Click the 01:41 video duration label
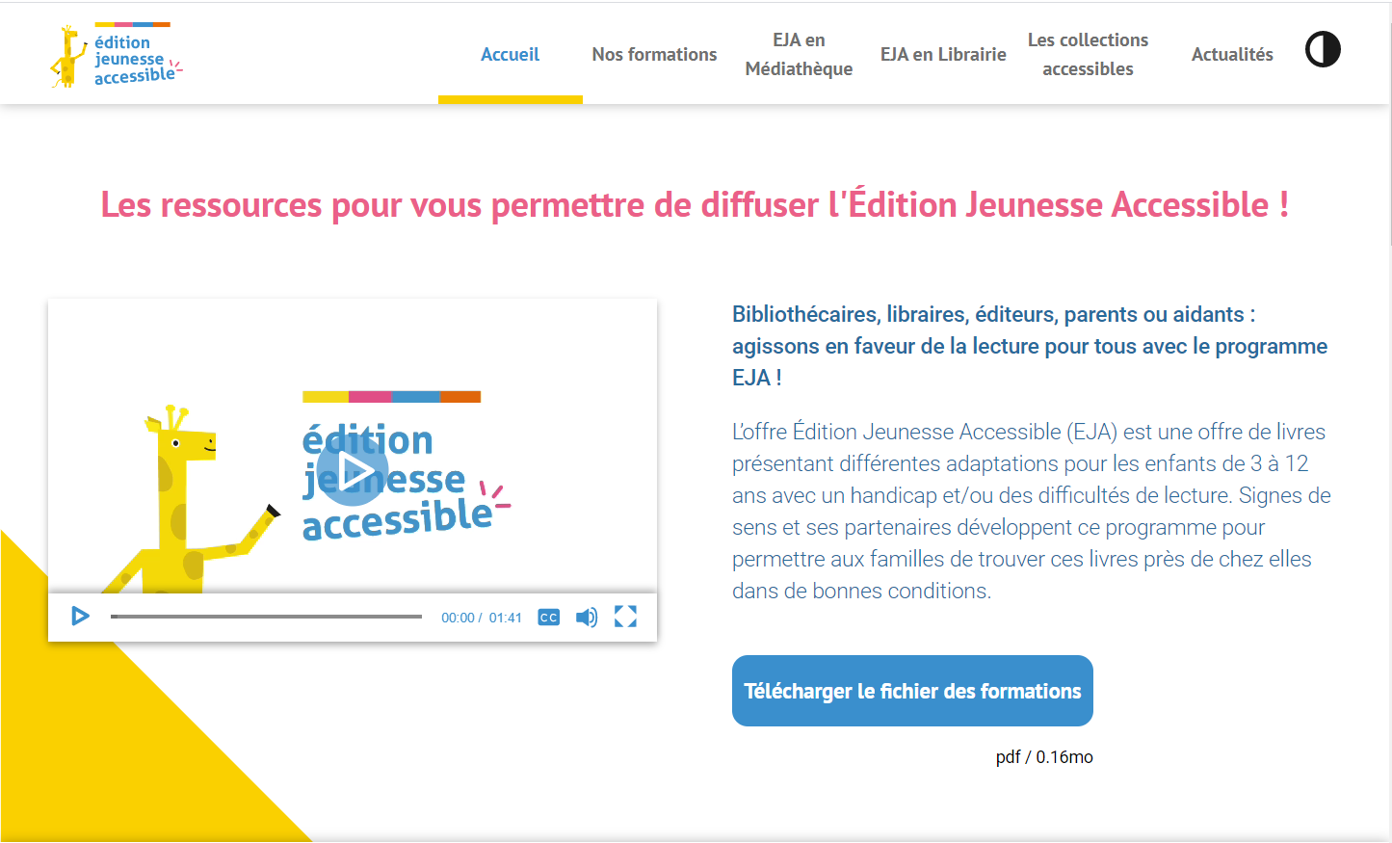 point(505,618)
